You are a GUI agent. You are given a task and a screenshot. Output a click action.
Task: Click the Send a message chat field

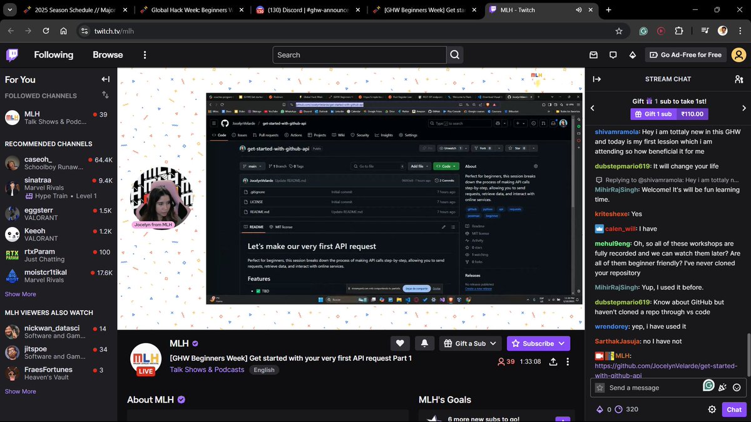click(x=655, y=388)
